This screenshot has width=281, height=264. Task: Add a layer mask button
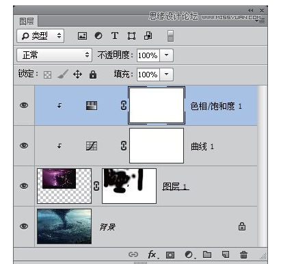[x=170, y=254]
